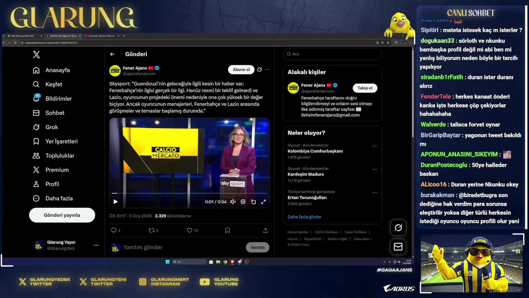The width and height of the screenshot is (529, 298).
Task: Open Profil page
Action: click(x=46, y=184)
